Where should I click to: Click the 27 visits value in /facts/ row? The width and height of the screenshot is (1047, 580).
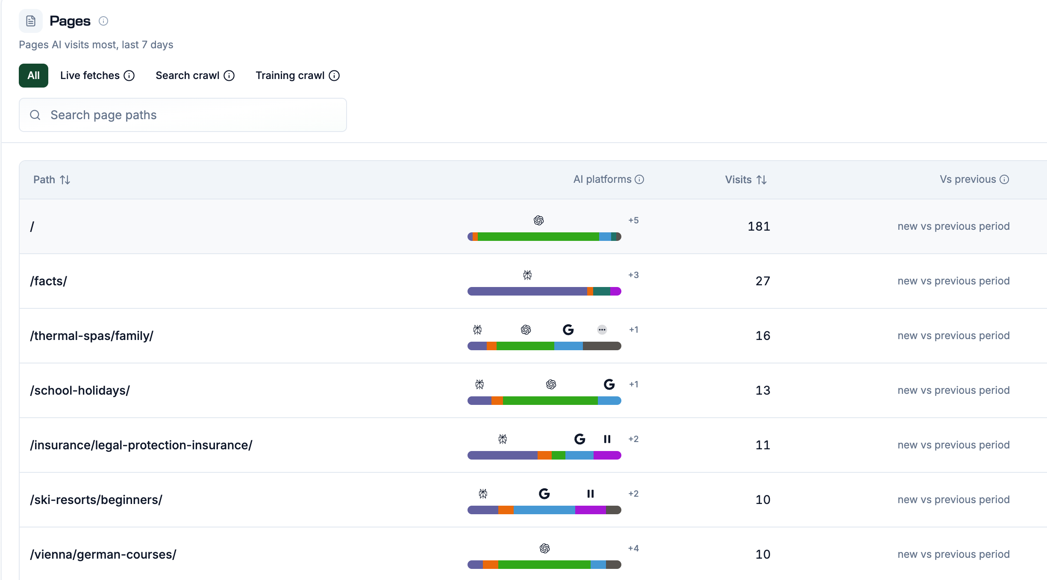click(763, 281)
